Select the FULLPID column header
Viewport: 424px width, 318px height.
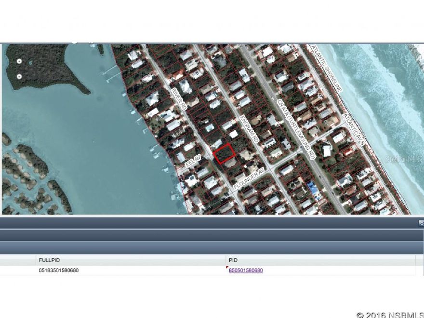[51, 260]
